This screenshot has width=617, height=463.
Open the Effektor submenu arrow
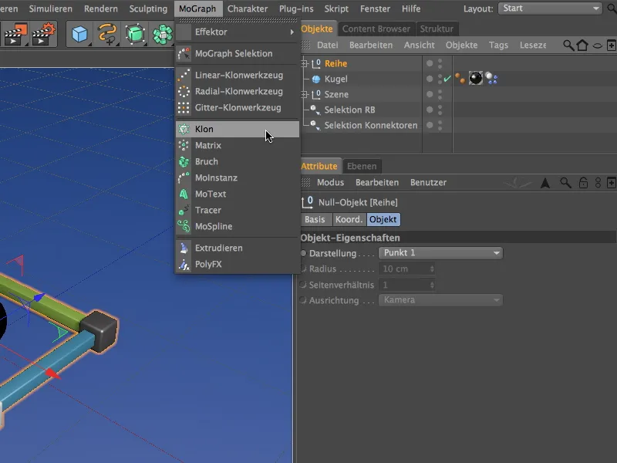(x=292, y=32)
